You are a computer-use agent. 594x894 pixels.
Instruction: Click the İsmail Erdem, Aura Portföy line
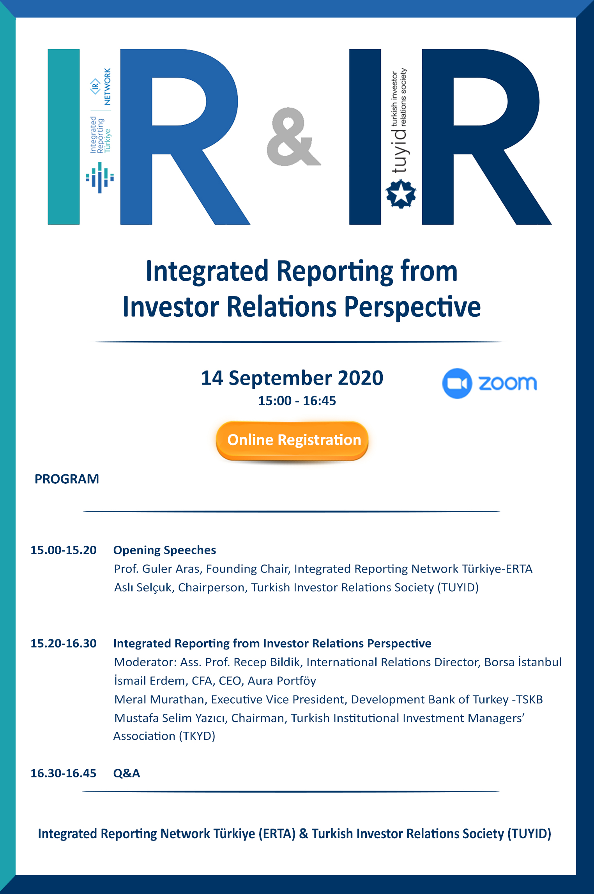click(215, 681)
